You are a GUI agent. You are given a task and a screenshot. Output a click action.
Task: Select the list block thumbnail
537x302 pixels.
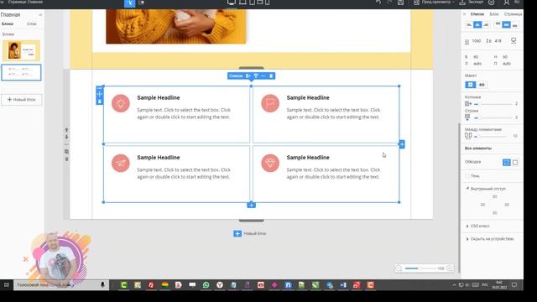[21, 72]
